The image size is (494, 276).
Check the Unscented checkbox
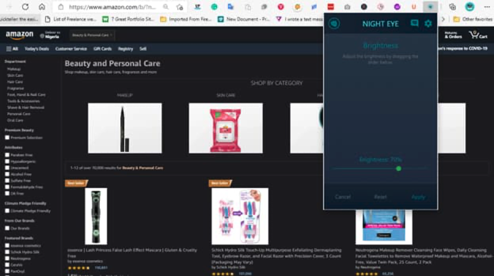(7, 167)
